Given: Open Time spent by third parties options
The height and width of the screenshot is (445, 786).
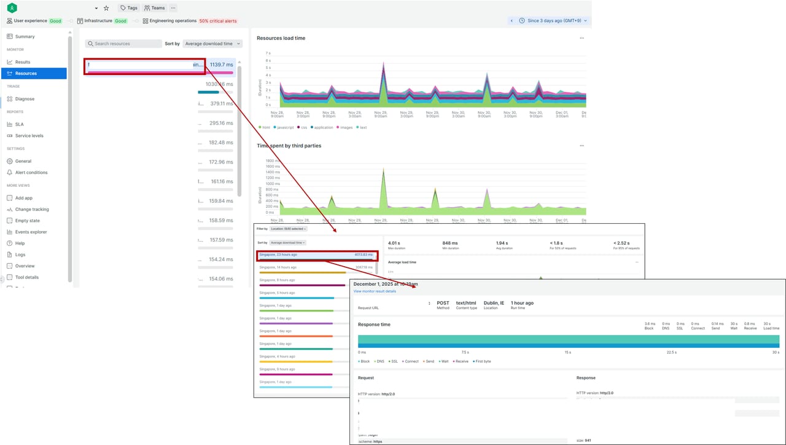Looking at the screenshot, I should 582,146.
